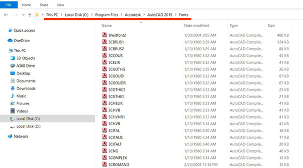Switch to the Home ribbon tab
The image size is (303, 168).
tap(26, 5)
